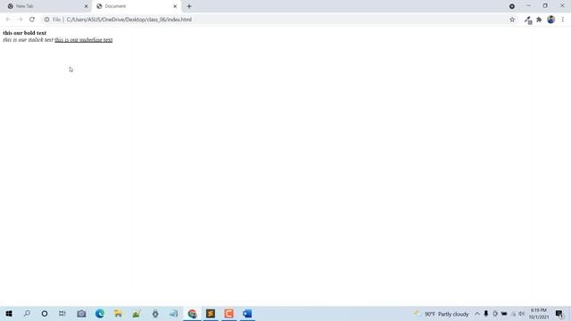This screenshot has width=571, height=321.
Task: Click the underlined 'this is our underline text'
Action: [x=83, y=39]
